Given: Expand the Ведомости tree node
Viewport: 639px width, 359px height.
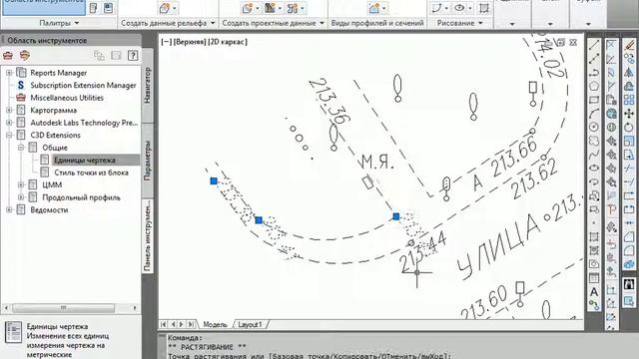Looking at the screenshot, I should pyautogui.click(x=9, y=210).
